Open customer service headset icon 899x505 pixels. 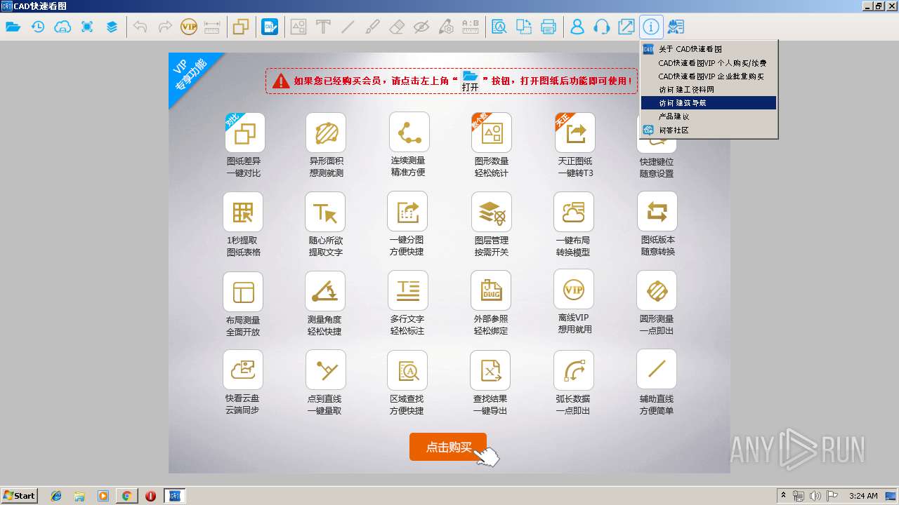coord(602,27)
